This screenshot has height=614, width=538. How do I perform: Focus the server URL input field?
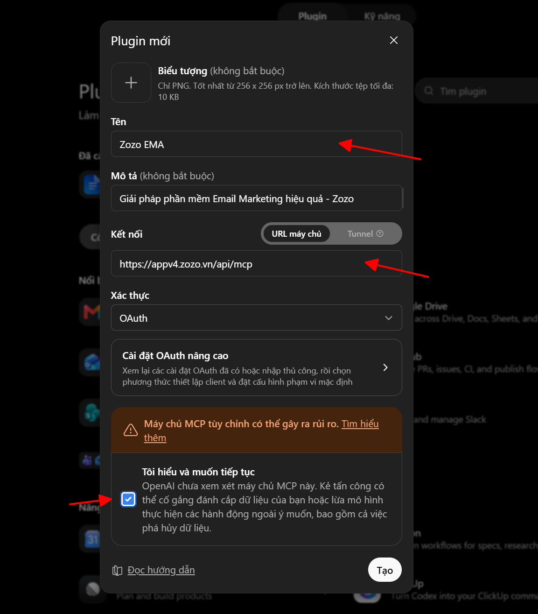click(x=256, y=263)
